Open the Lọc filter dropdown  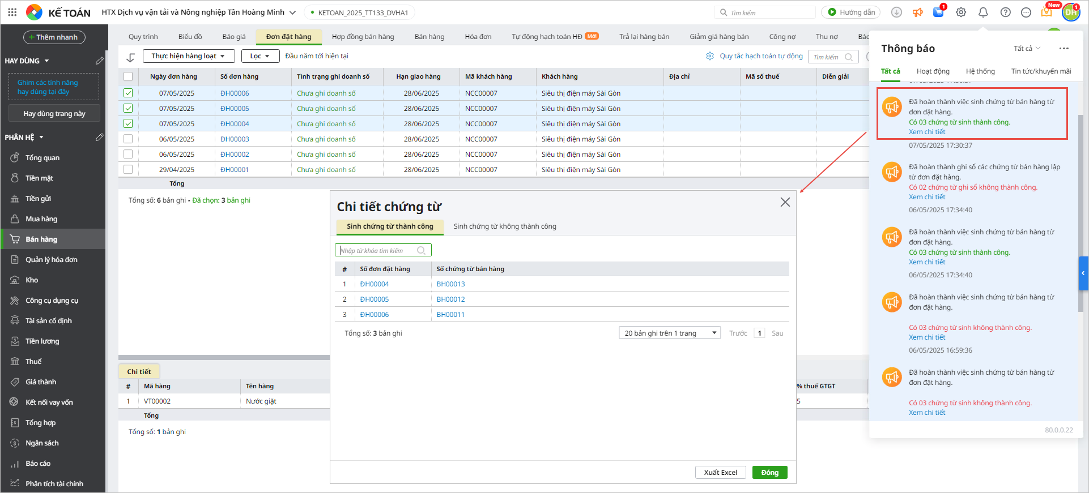260,56
